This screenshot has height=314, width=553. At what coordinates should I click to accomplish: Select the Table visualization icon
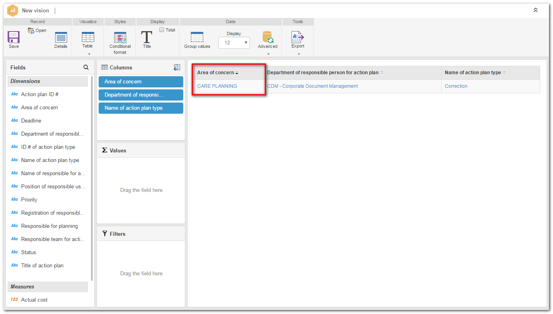point(88,37)
